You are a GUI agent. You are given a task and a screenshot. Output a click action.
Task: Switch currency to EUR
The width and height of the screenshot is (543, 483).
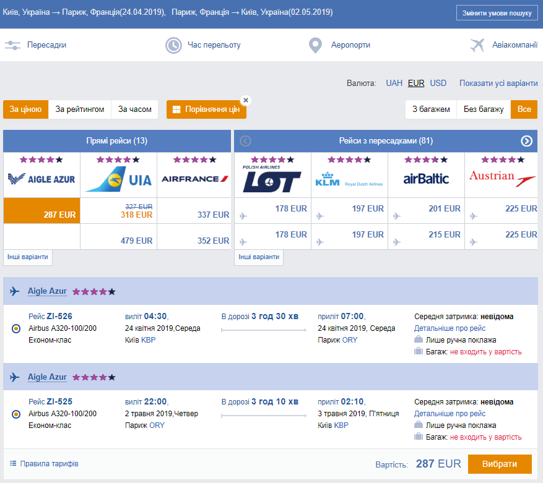pos(416,83)
